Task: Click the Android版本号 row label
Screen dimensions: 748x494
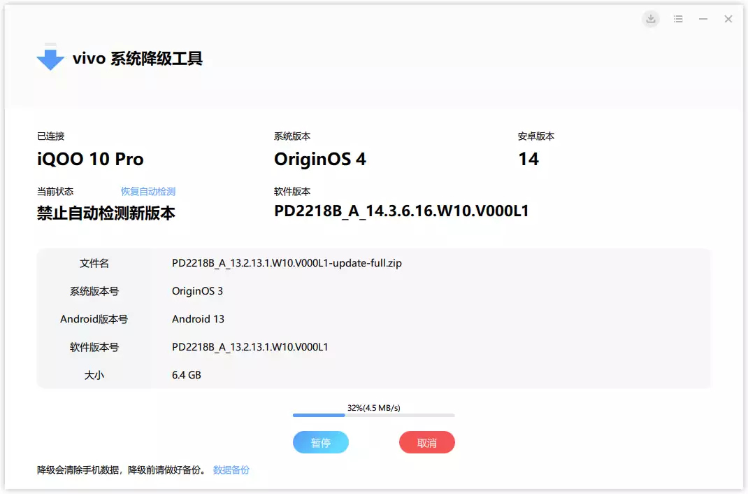Action: coord(94,319)
